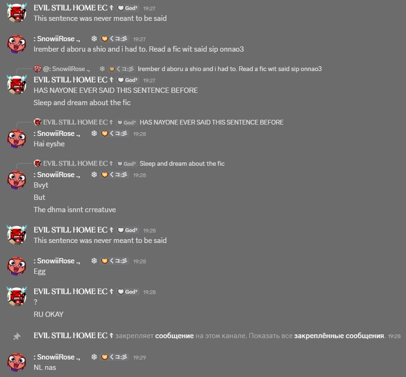The width and height of the screenshot is (406, 377).
Task: Click the God† role tag on first message
Action: [128, 8]
